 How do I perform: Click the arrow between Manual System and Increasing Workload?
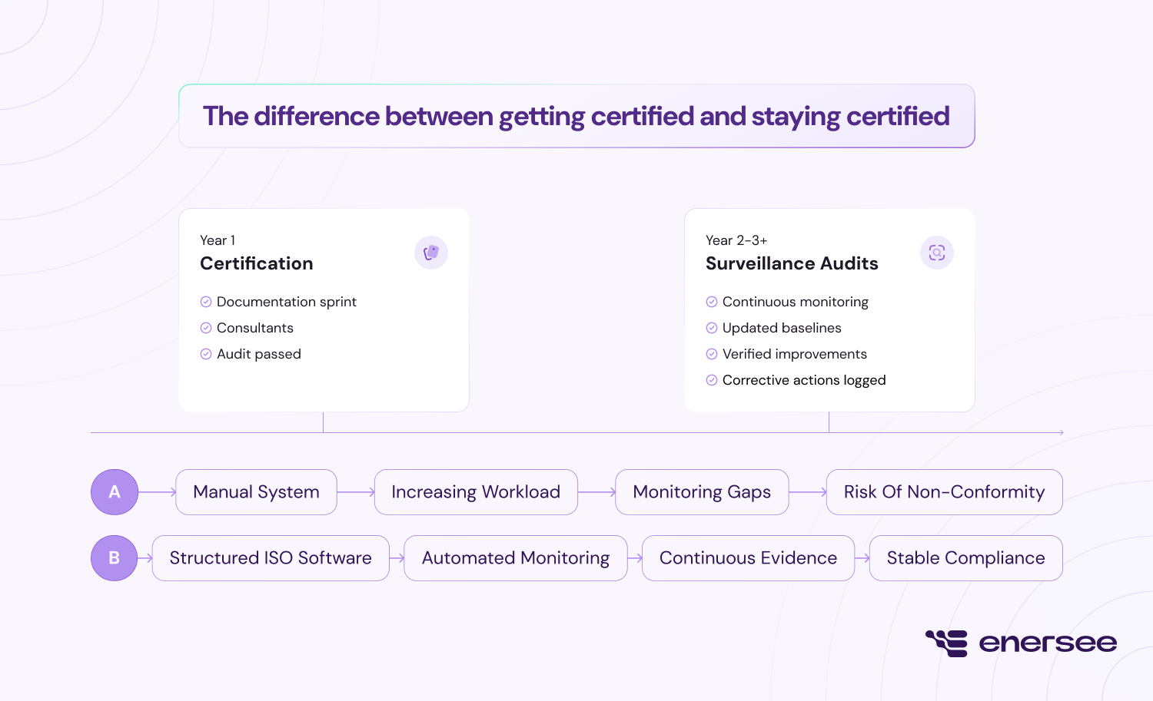pyautogui.click(x=354, y=492)
